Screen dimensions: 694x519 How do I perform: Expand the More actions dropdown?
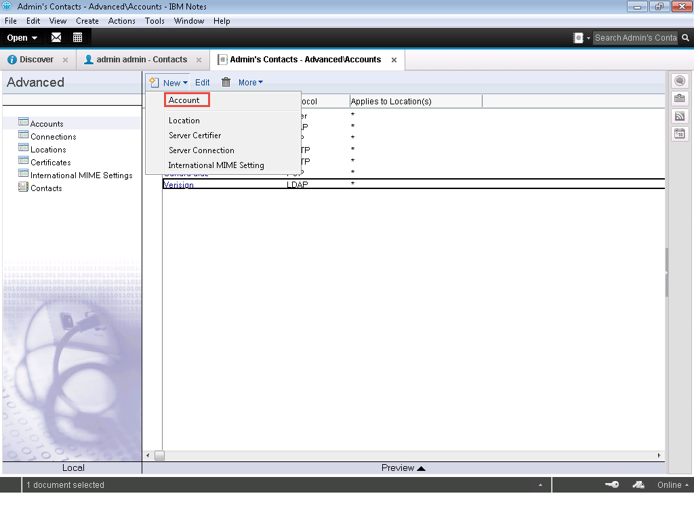[x=250, y=83]
